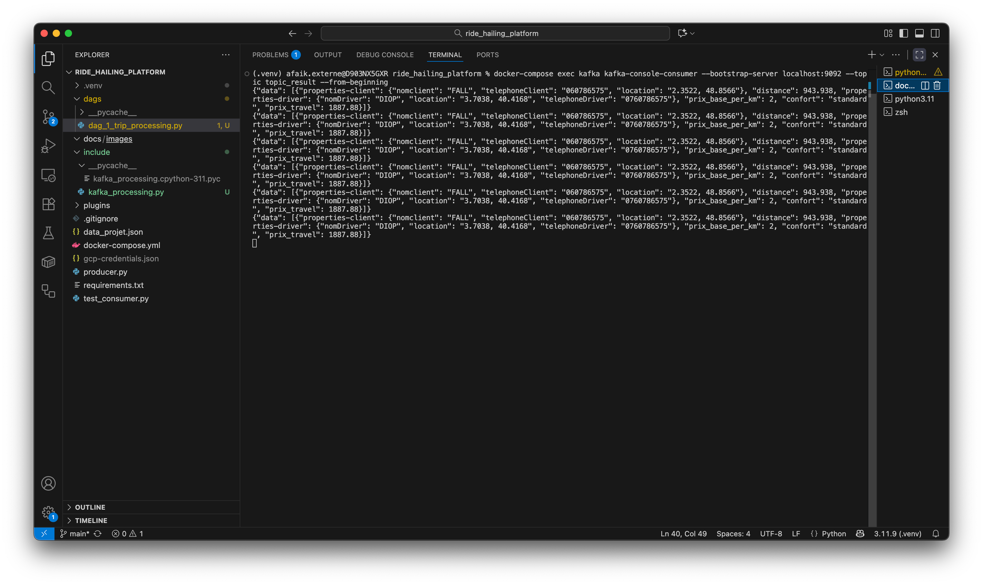This screenshot has width=983, height=585.
Task: Open the Accounts menu icon
Action: click(x=48, y=483)
